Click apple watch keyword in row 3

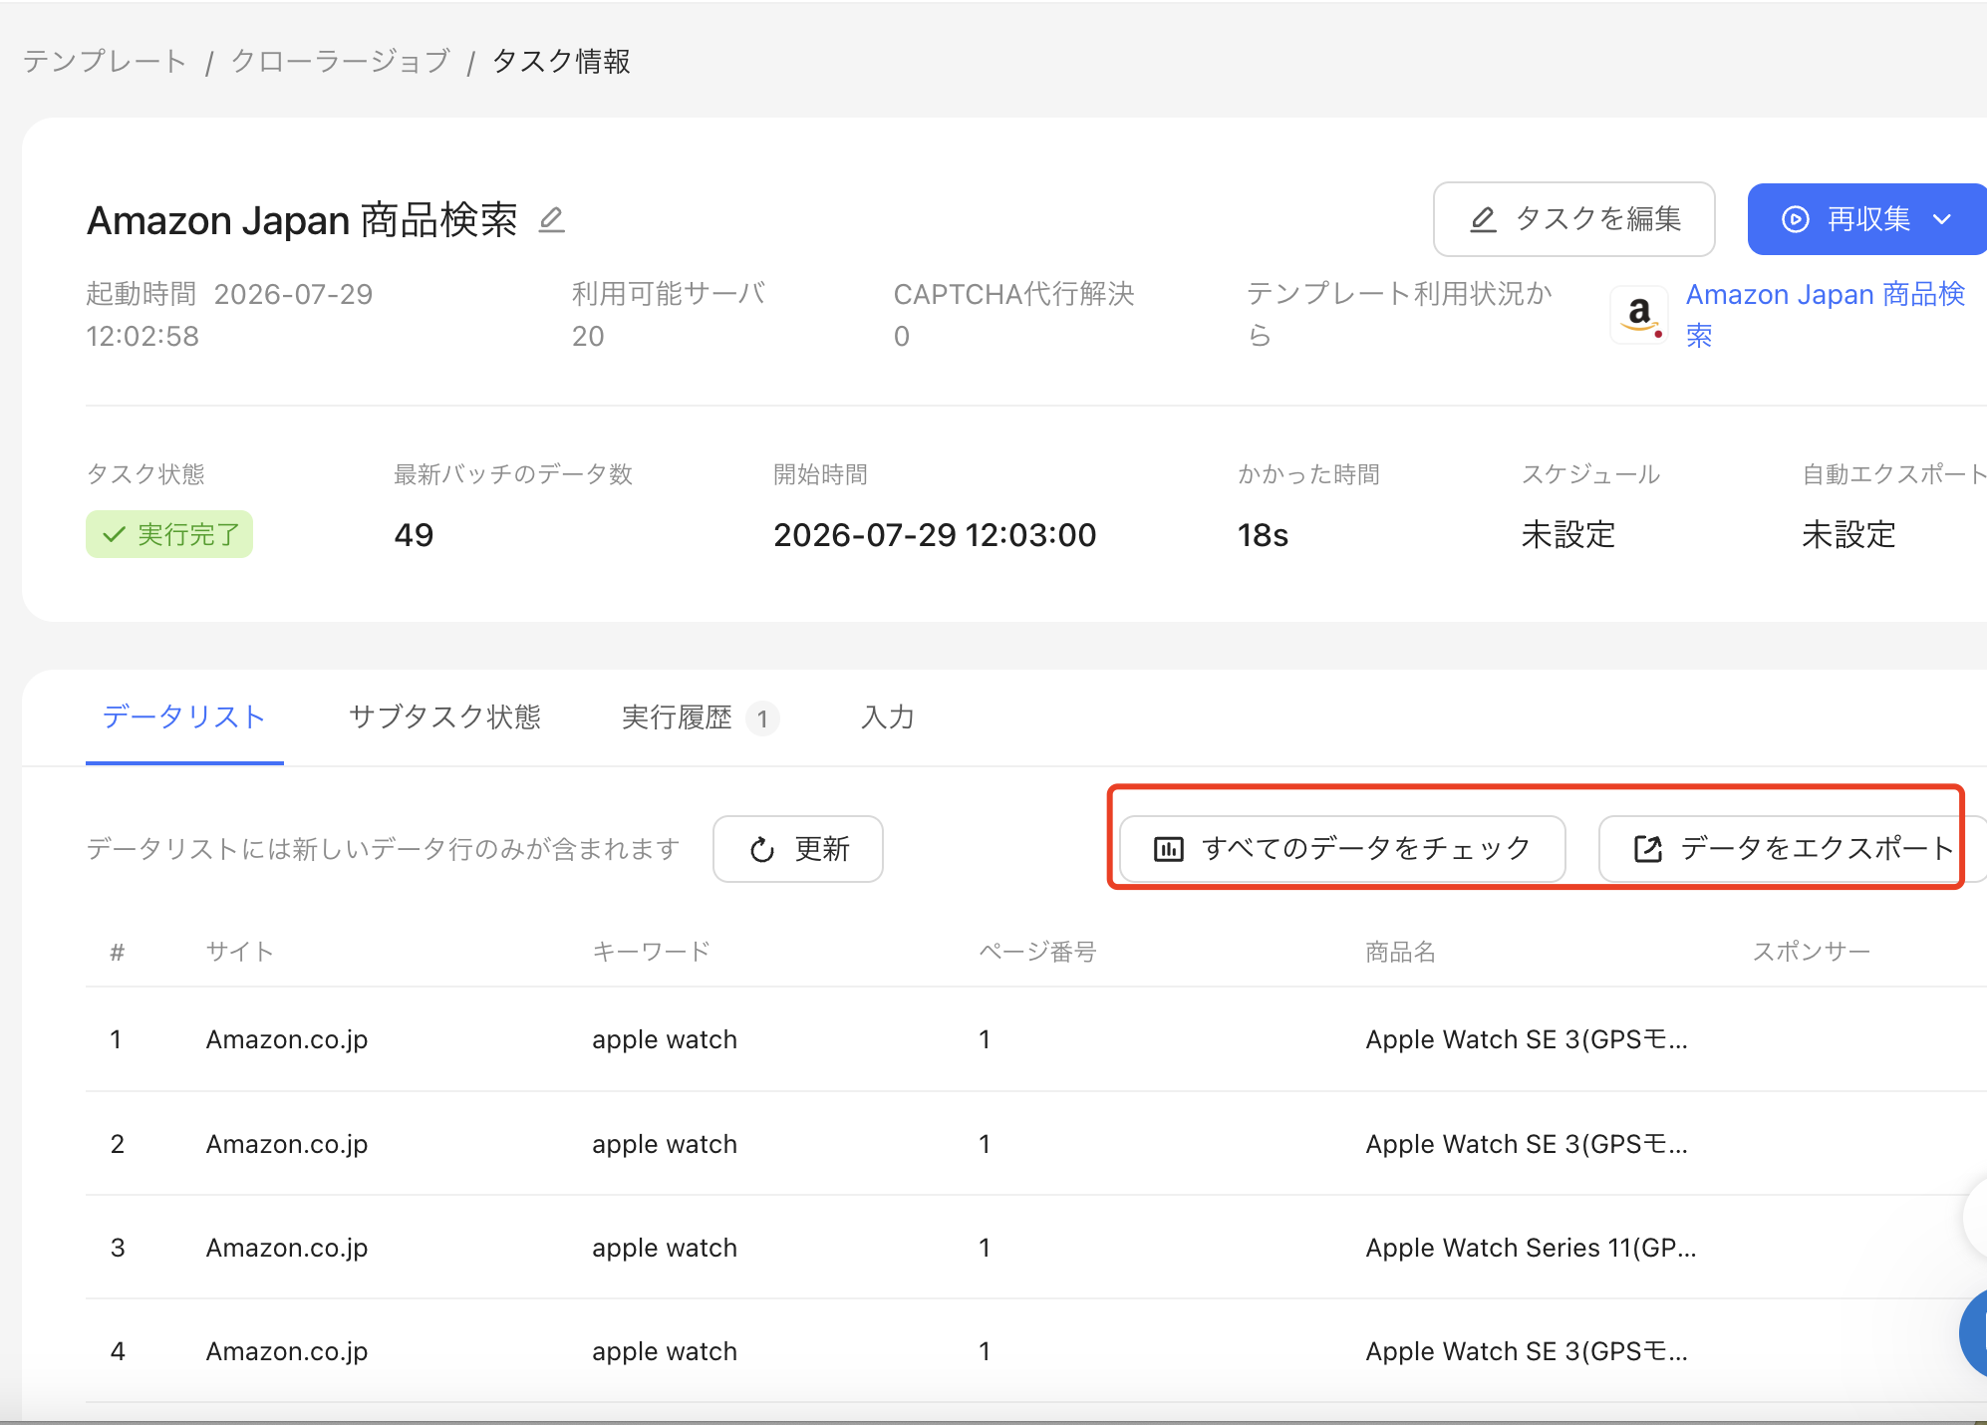point(665,1248)
